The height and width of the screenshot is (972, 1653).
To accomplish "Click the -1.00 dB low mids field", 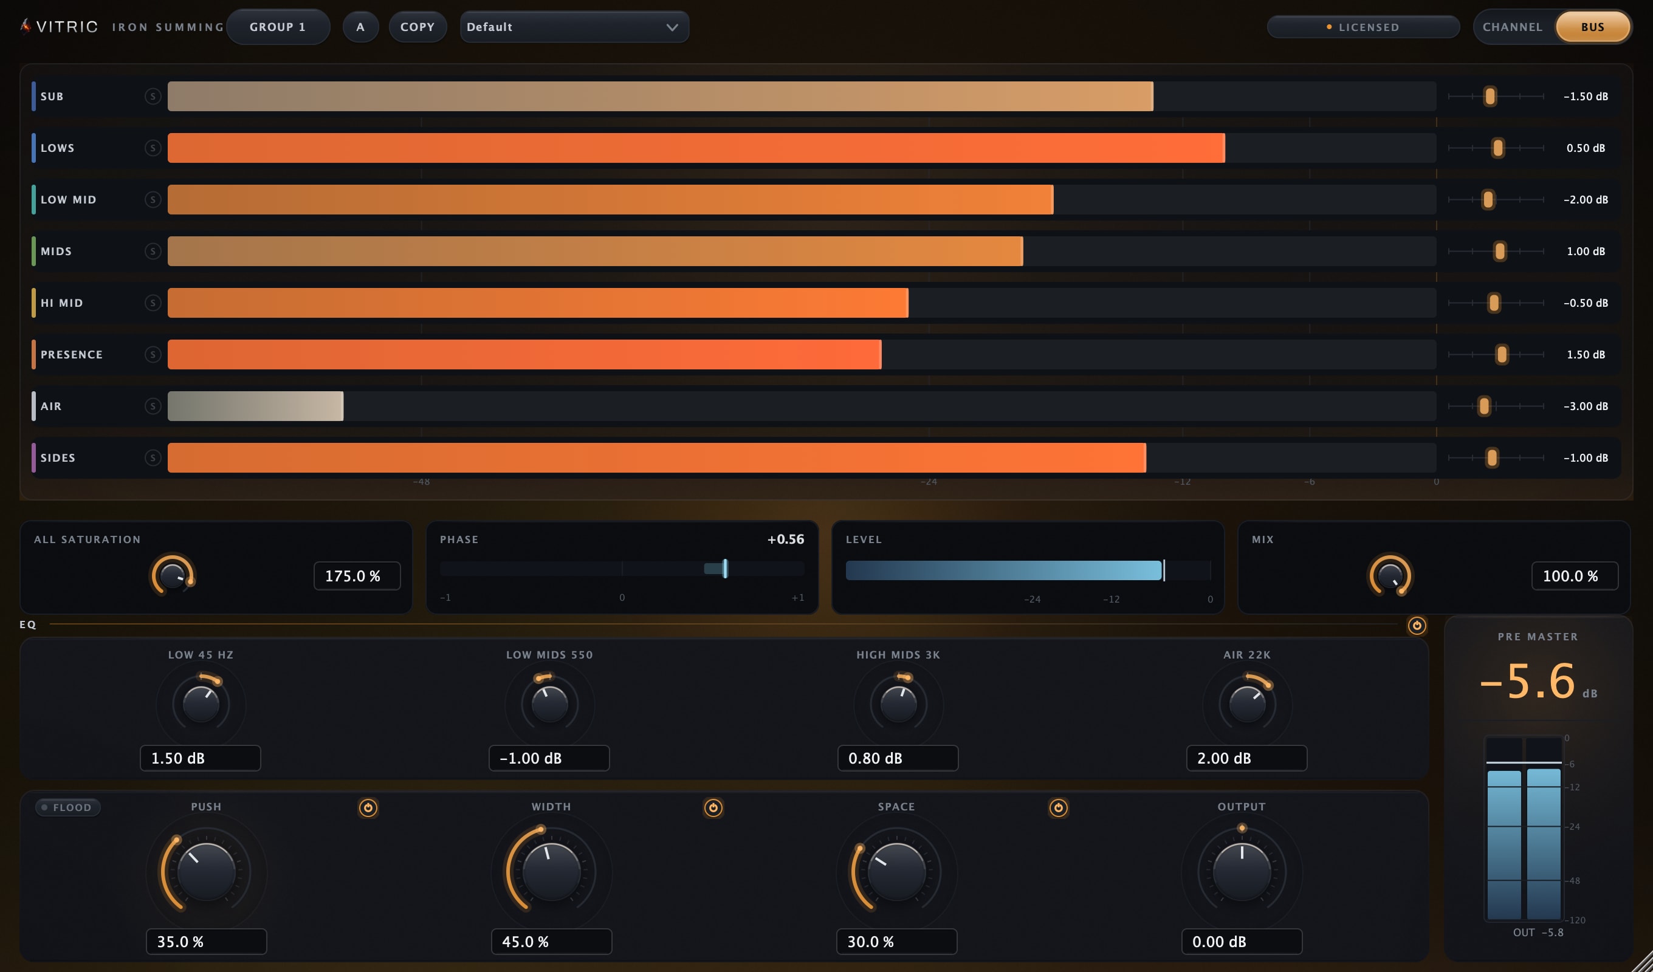I will (549, 758).
